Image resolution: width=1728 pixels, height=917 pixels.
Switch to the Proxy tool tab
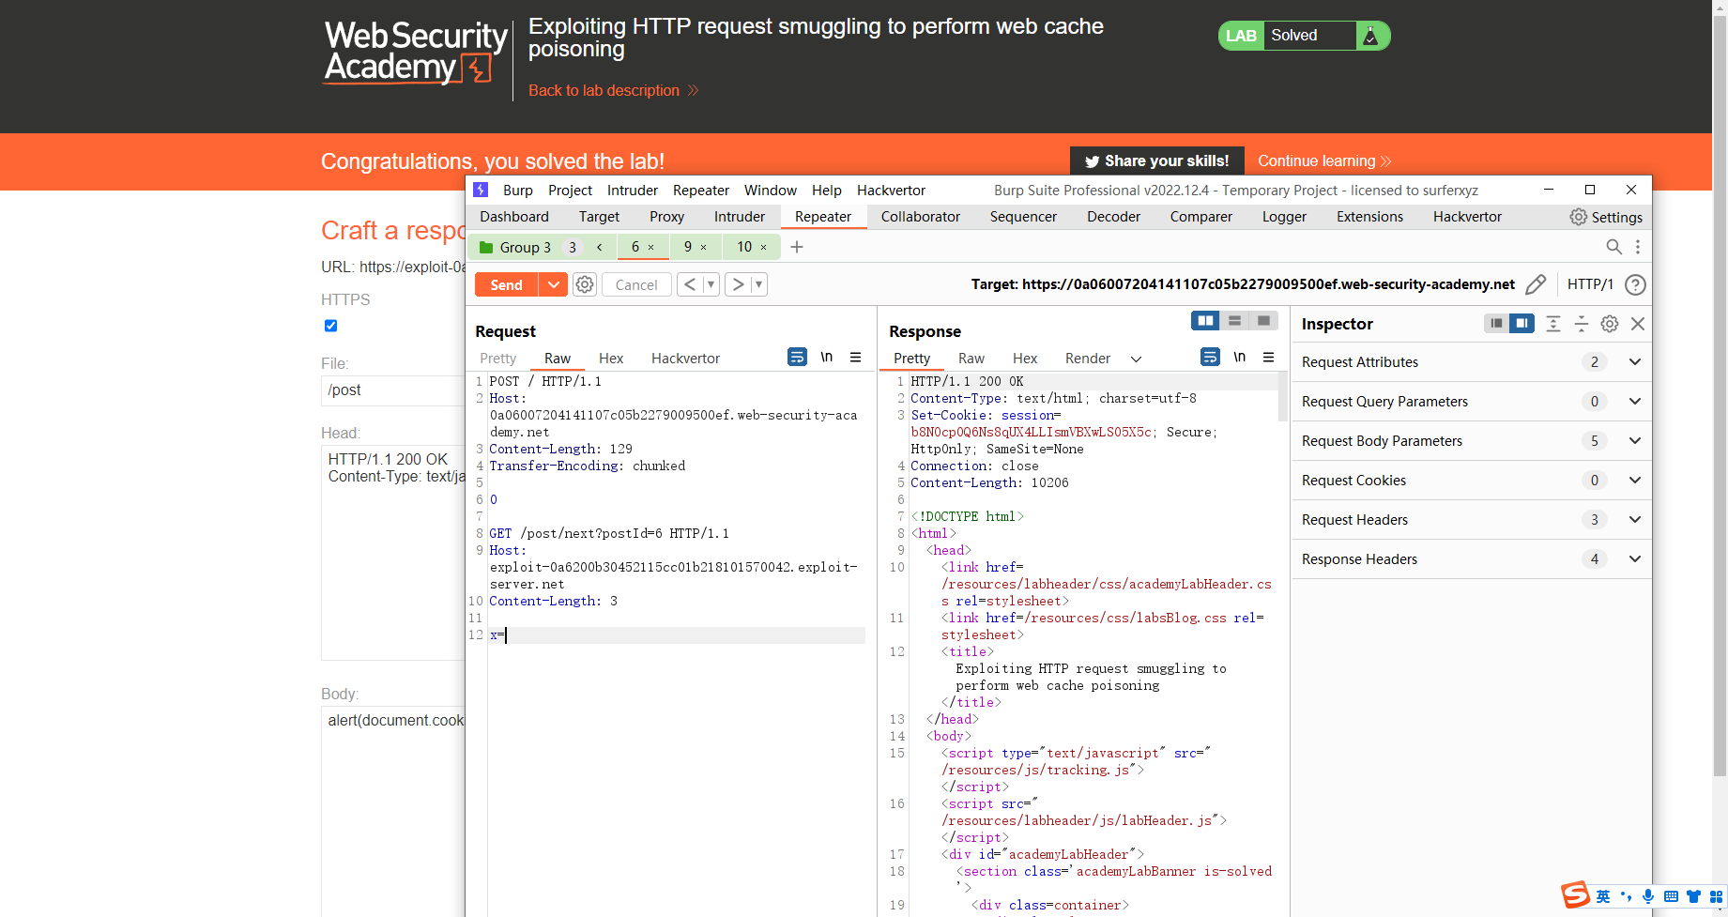[x=666, y=217]
